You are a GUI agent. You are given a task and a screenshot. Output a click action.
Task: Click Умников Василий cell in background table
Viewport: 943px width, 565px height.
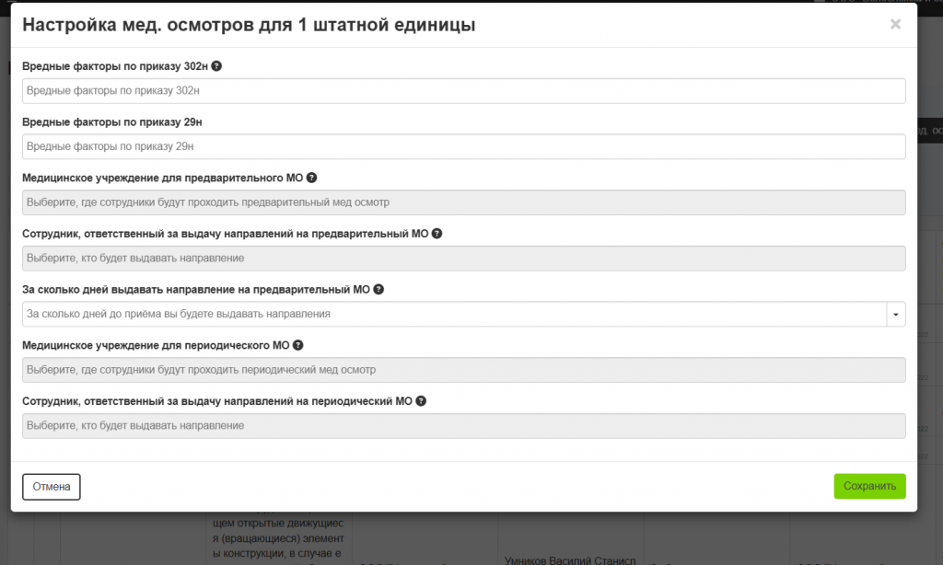coord(570,559)
